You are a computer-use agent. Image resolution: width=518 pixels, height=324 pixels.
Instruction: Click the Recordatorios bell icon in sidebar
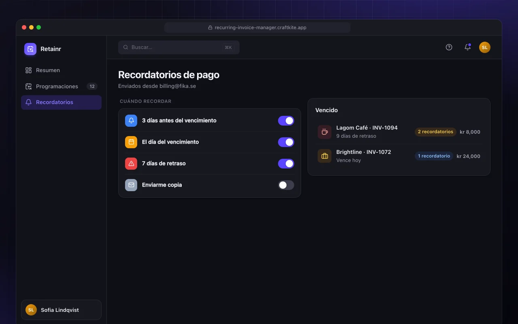28,102
